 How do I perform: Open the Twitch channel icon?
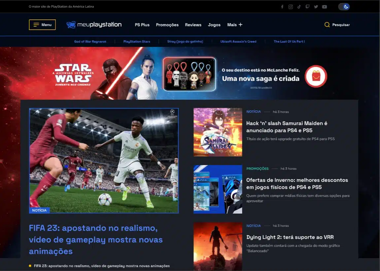coord(308,6)
